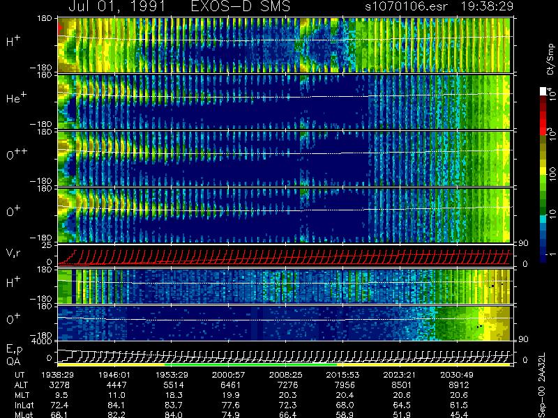Select InLat value '61.5'
The image size is (558, 418).
(x=459, y=405)
